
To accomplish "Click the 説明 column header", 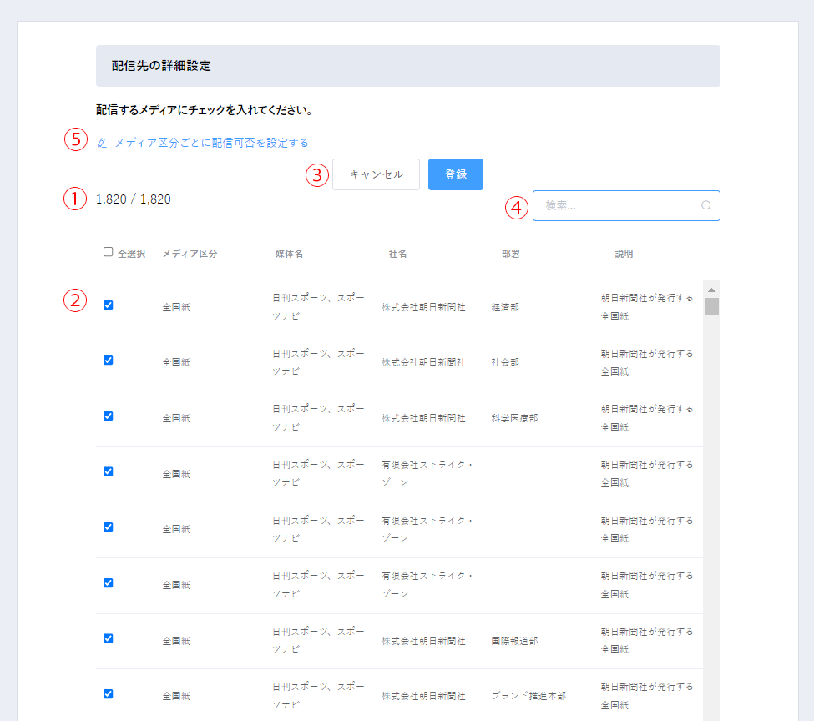I will click(624, 254).
